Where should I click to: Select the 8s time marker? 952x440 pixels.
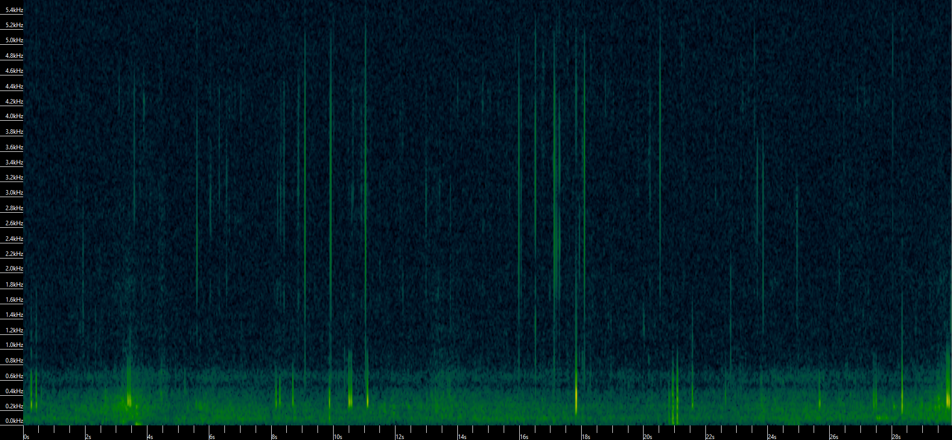point(275,437)
